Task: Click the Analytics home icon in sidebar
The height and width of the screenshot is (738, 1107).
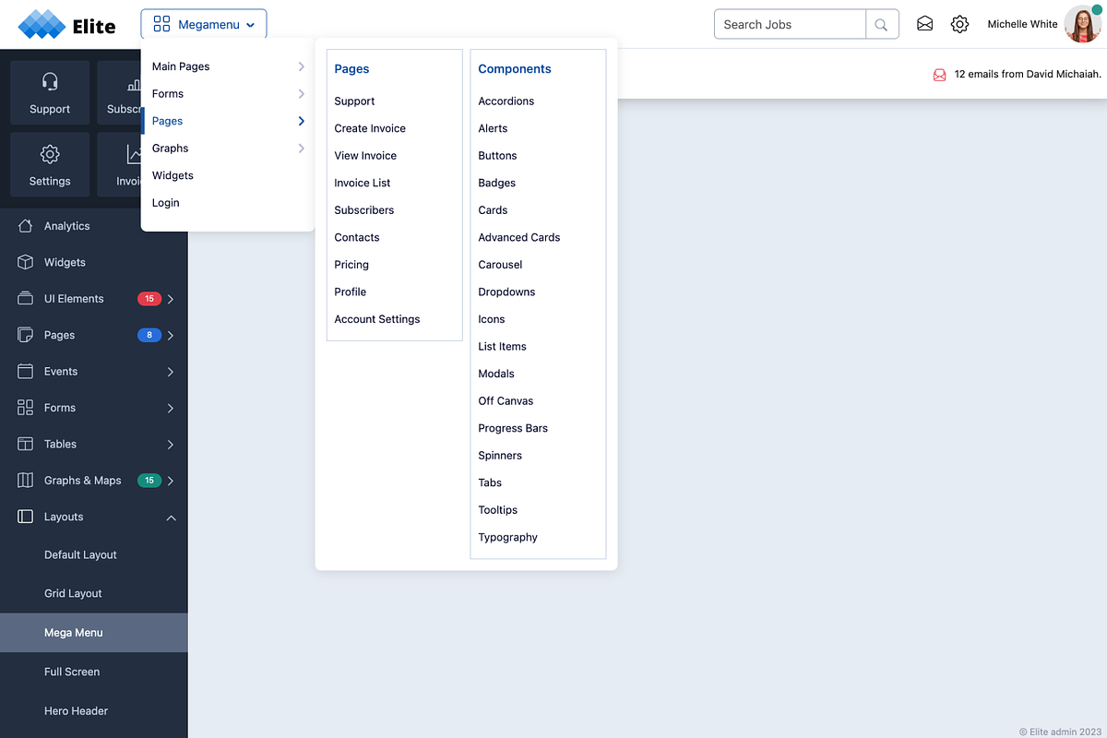Action: click(26, 225)
